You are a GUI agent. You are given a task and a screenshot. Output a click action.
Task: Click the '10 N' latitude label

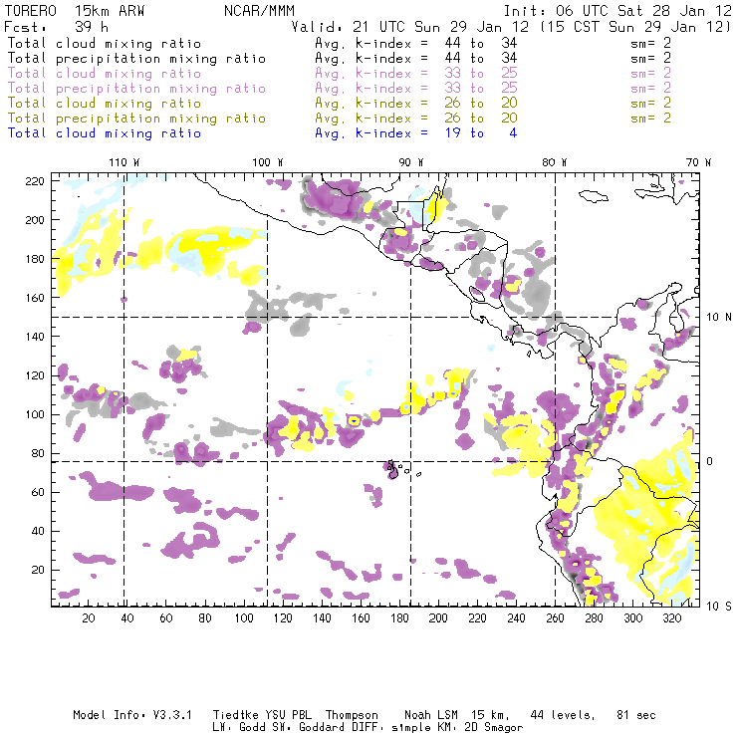(x=719, y=318)
